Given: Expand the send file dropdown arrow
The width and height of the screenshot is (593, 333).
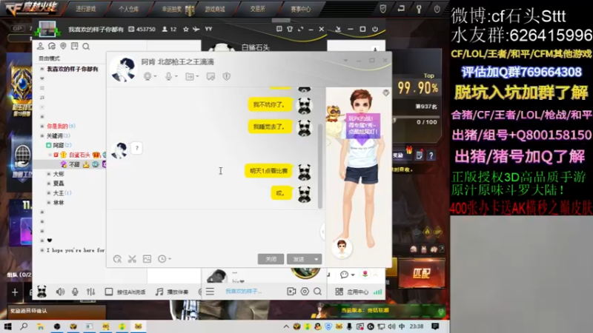Looking at the screenshot, I should tap(197, 77).
